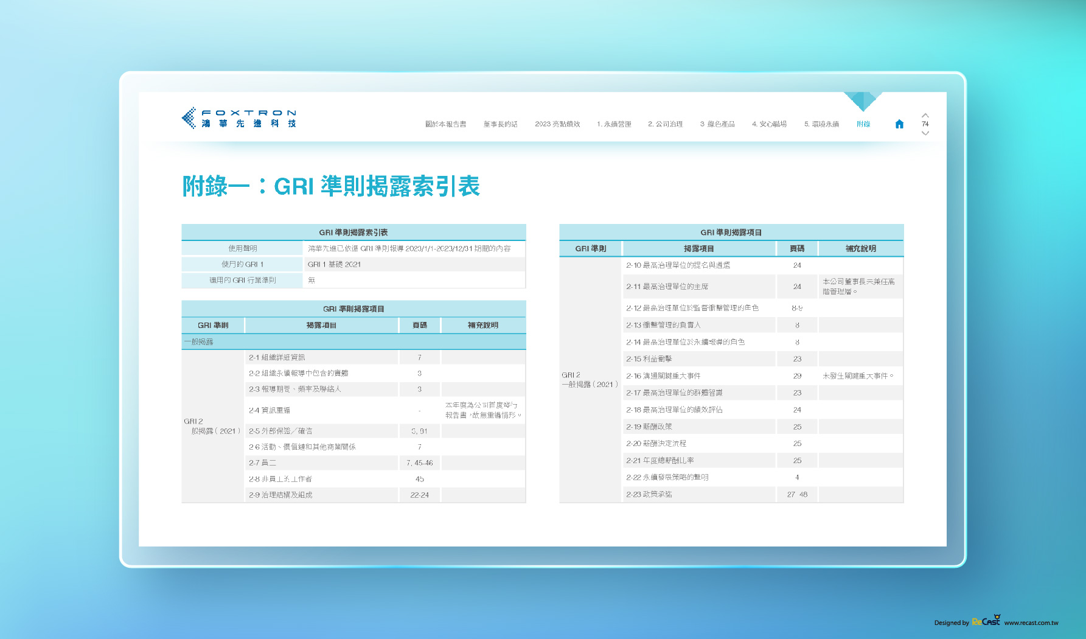Select the 2-20 薪酬決定流程 row
1086x639 pixels.
pos(763,444)
